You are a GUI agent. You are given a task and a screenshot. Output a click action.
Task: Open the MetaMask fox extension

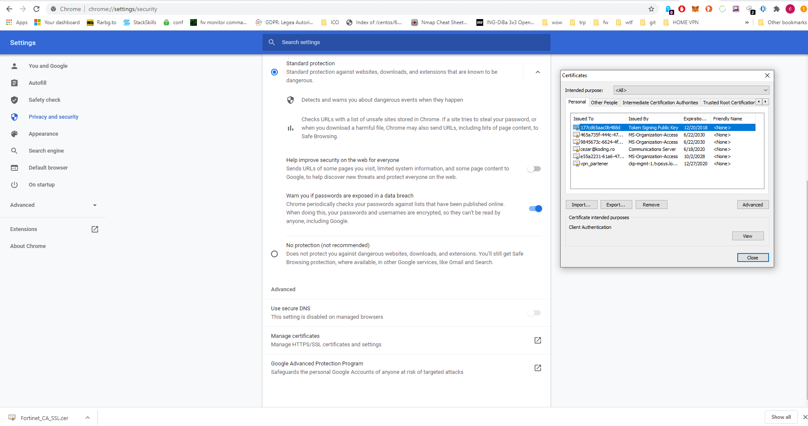[x=695, y=9]
